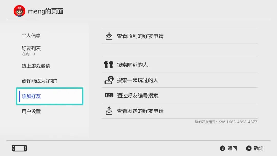Select 或许能成为好友? in the sidebar
277x156 pixels.
pyautogui.click(x=39, y=81)
